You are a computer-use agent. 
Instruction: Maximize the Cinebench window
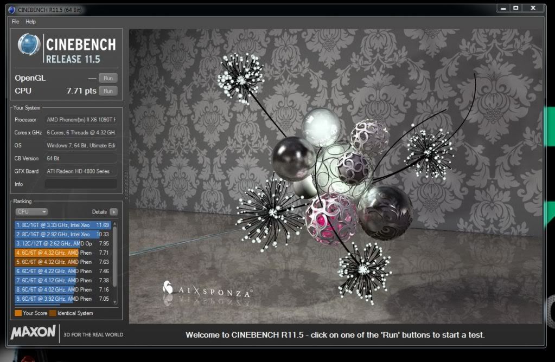[x=516, y=8]
